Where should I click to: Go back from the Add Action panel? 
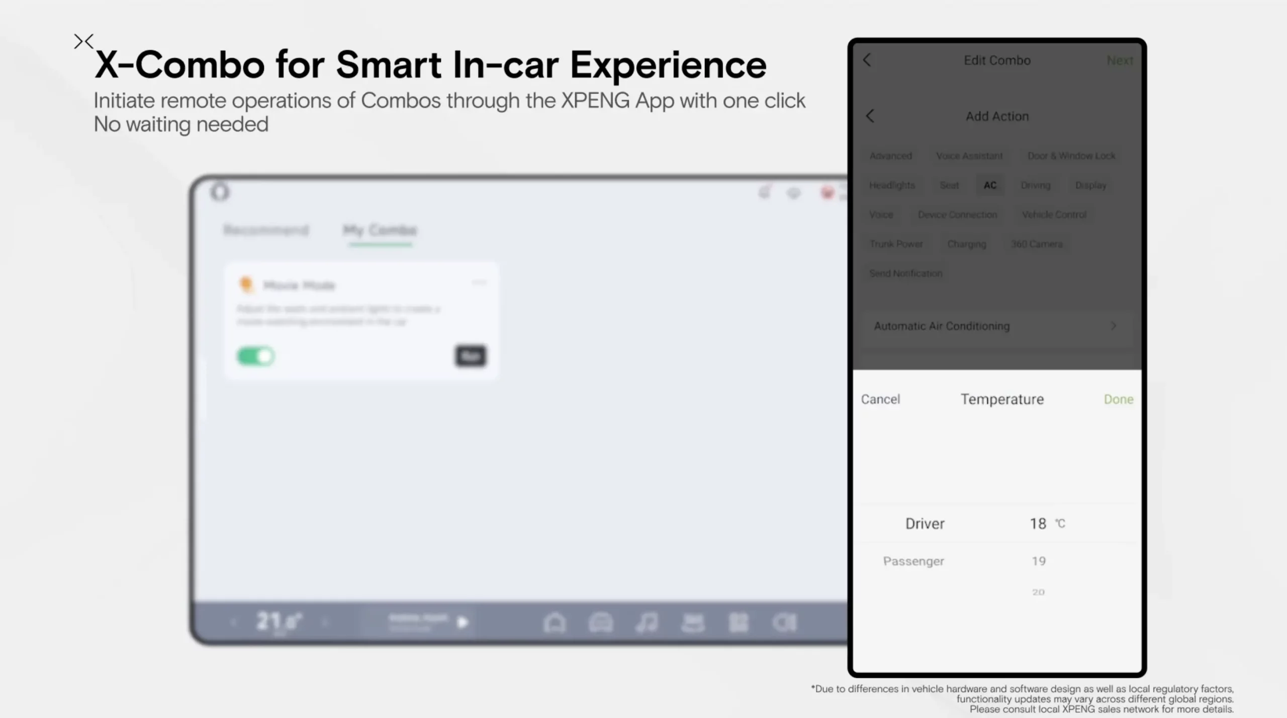coord(870,116)
